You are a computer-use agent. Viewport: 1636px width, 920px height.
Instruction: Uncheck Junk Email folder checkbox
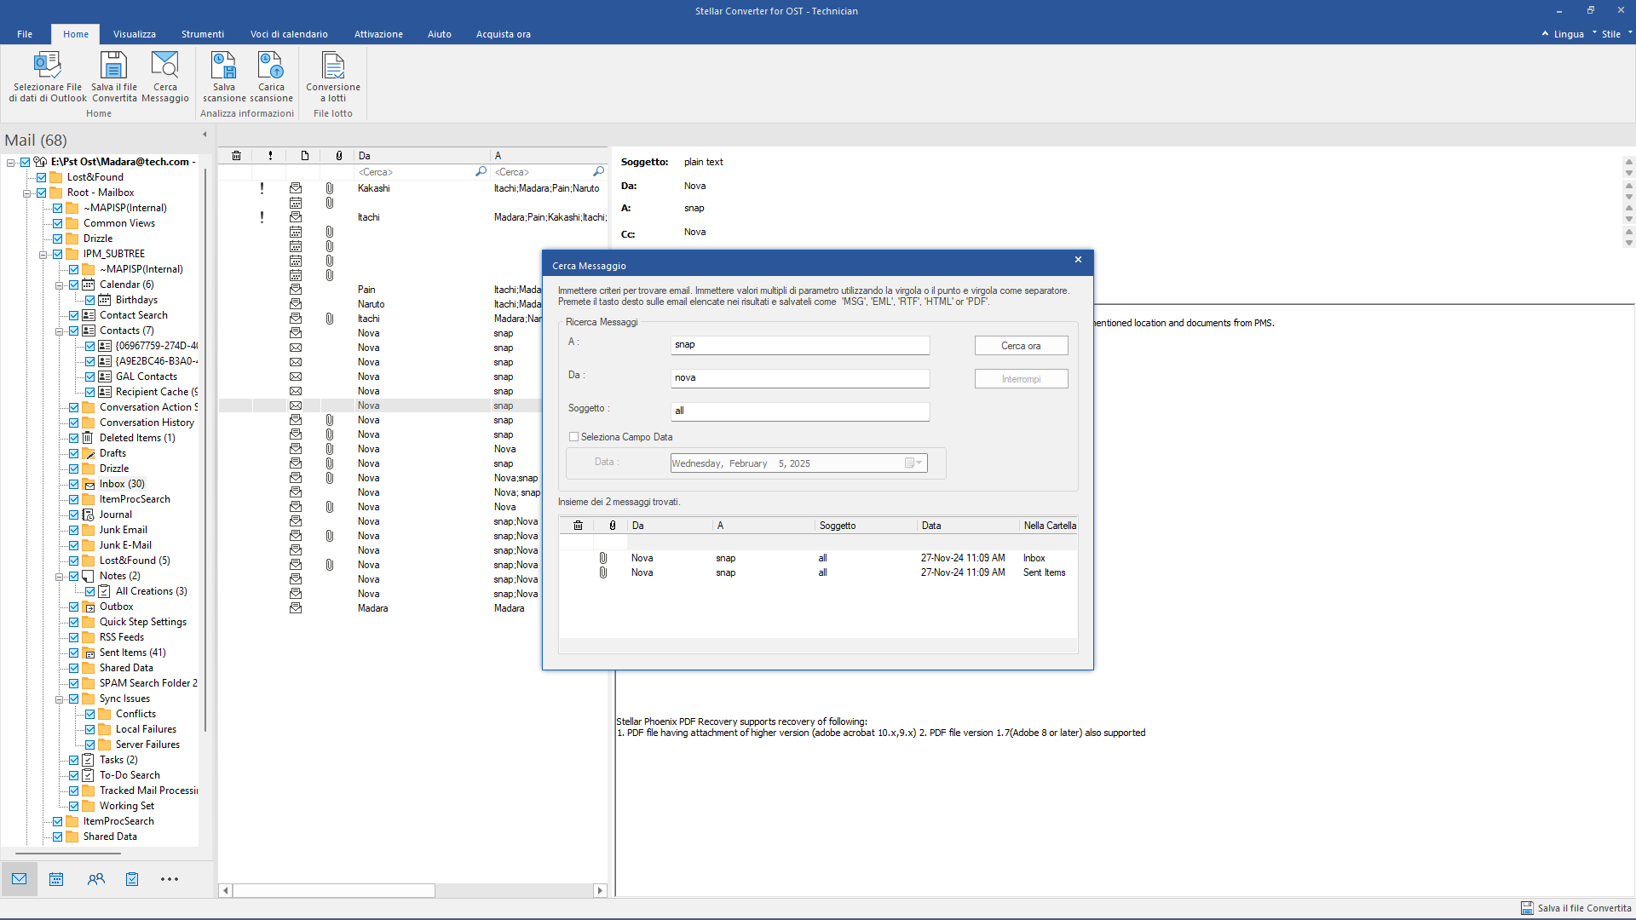73,530
